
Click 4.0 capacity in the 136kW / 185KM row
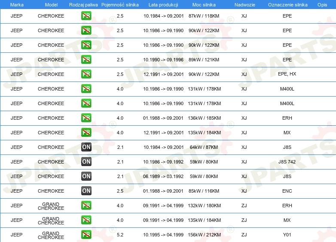point(120,118)
